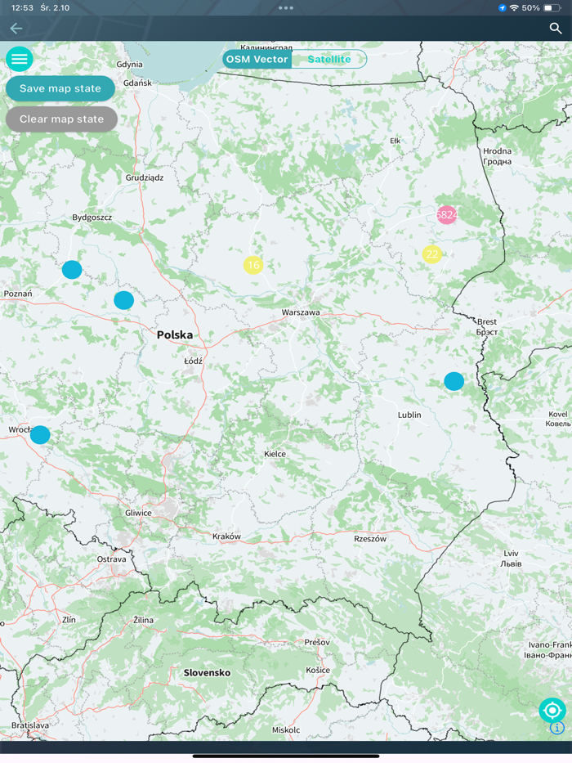Open the pink 6824 cluster marker
Image resolution: width=572 pixels, height=763 pixels.
click(446, 214)
